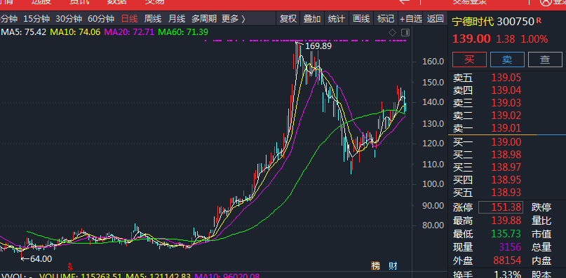Image resolution: width=566 pixels, height=278 pixels.
Task: Select 卖二 price 139.02
Action: [506, 116]
